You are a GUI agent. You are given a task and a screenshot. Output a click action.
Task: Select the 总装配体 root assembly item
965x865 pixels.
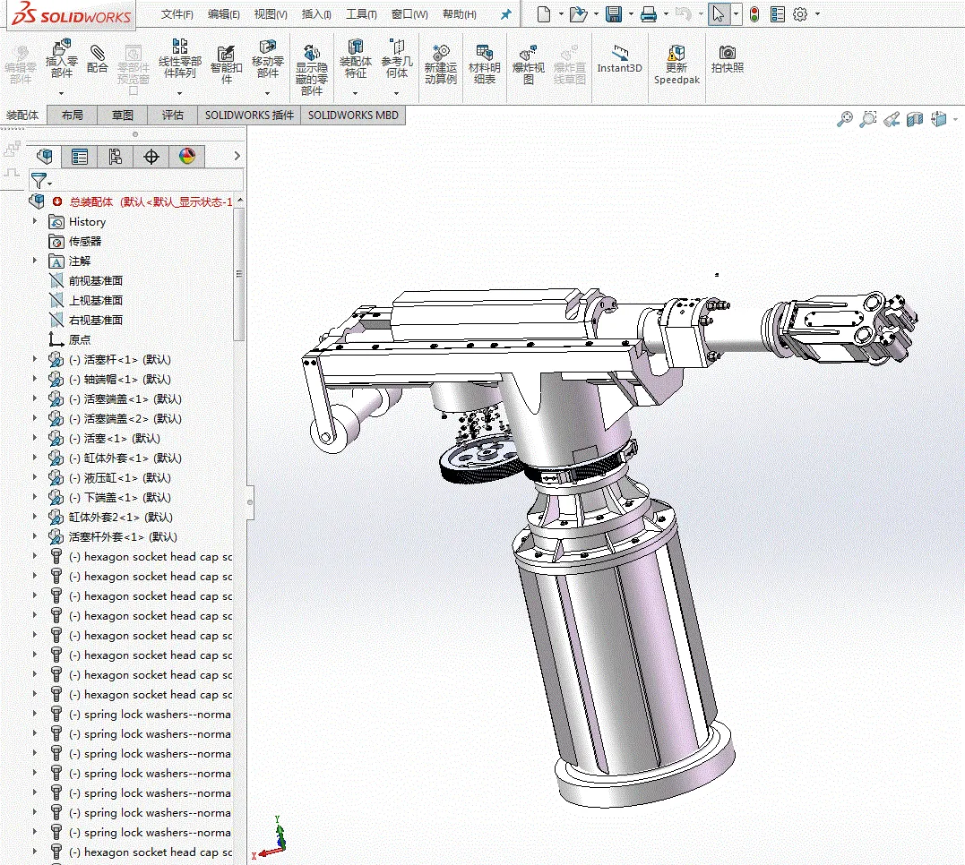click(x=91, y=201)
